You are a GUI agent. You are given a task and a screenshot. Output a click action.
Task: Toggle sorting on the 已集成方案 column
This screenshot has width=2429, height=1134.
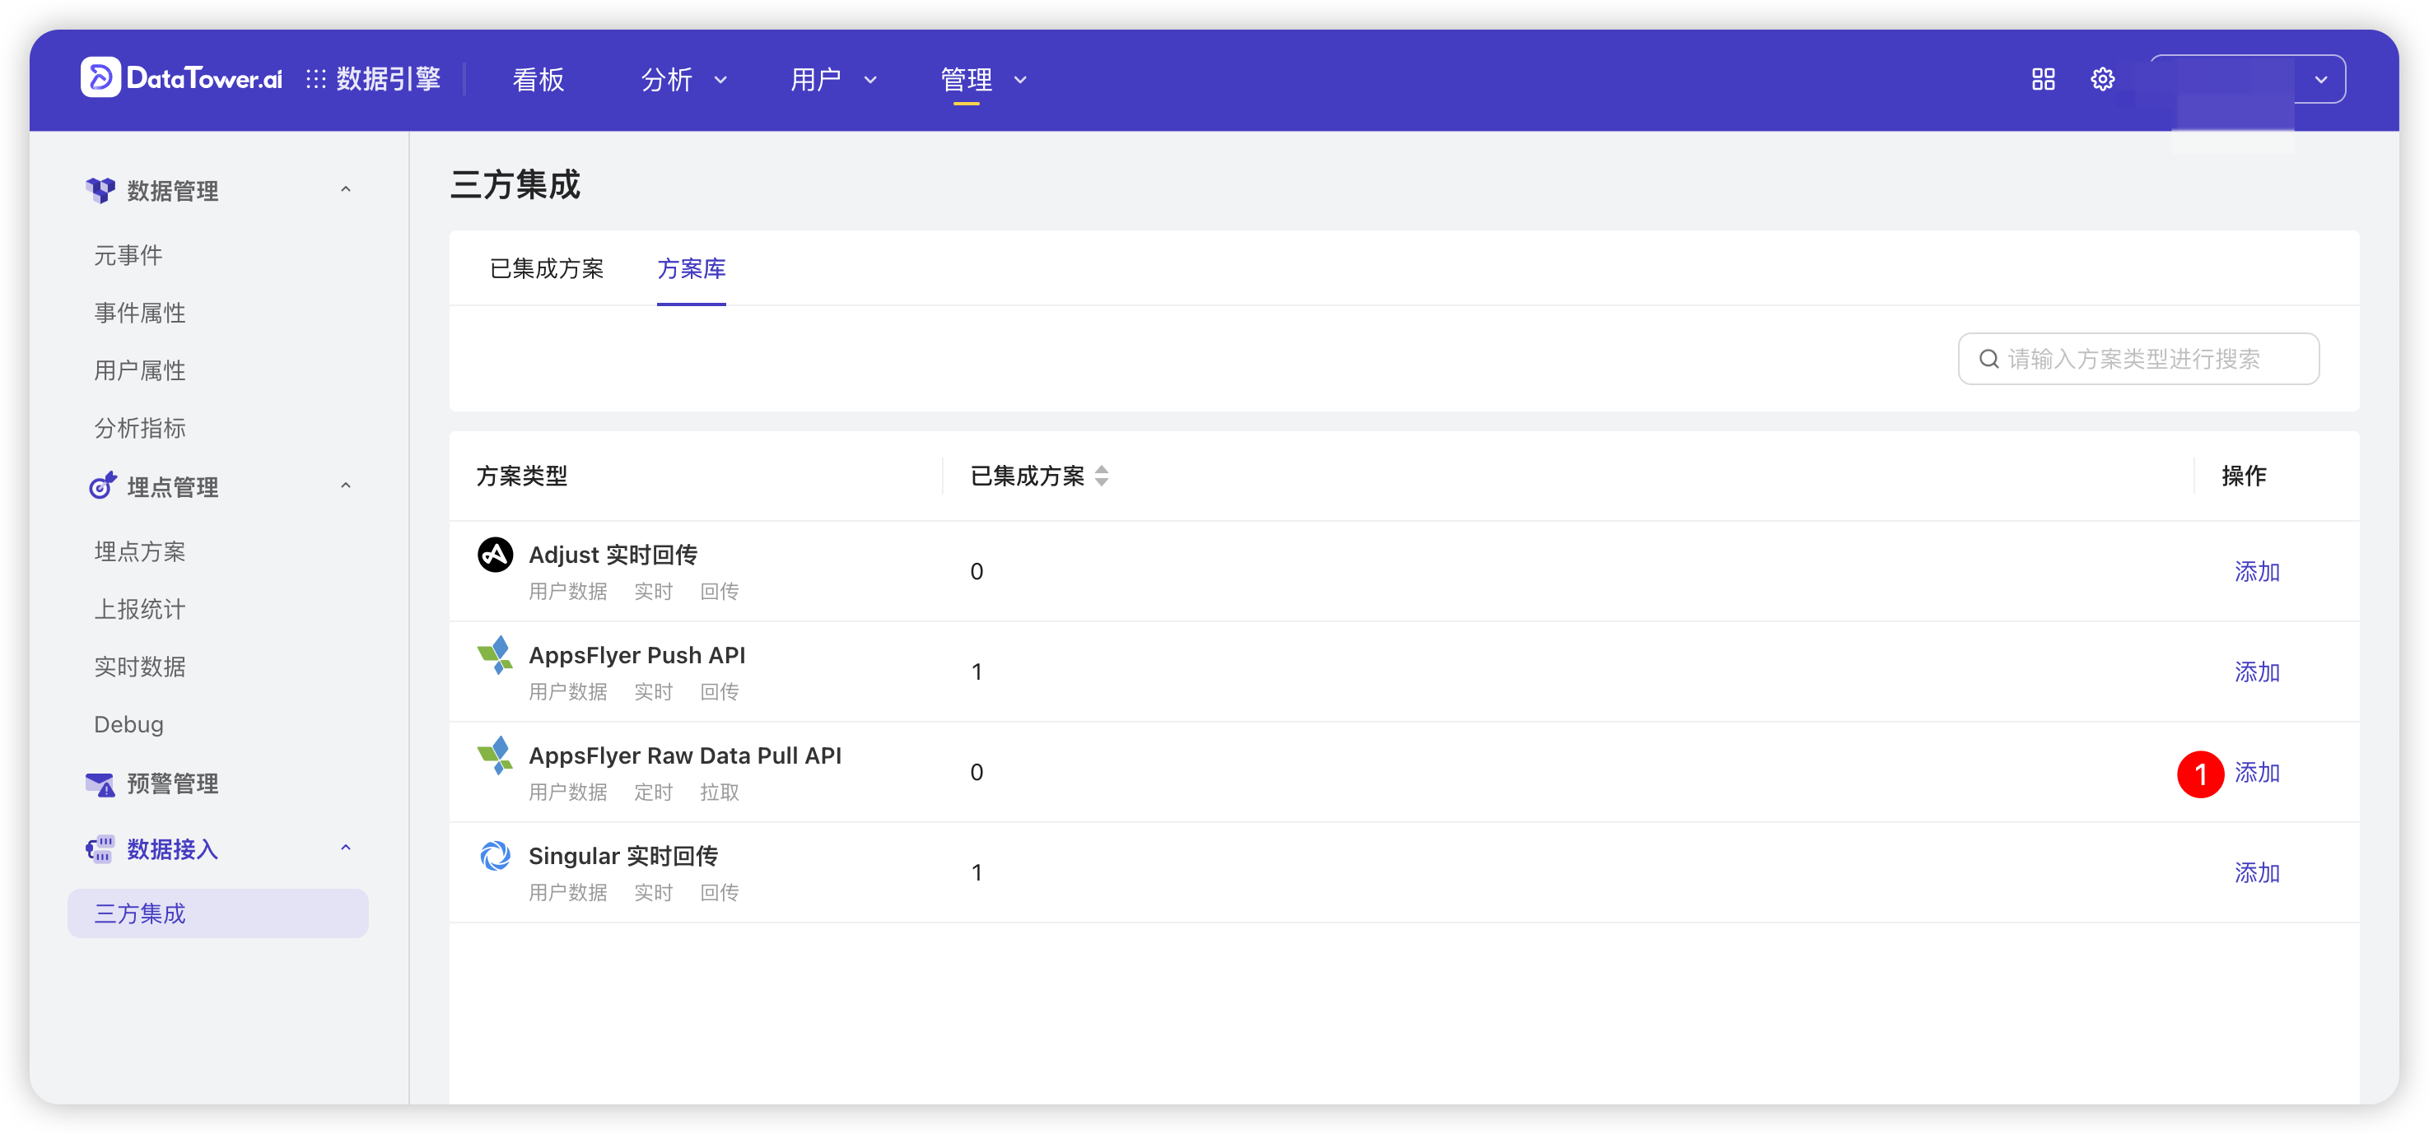coord(1102,476)
